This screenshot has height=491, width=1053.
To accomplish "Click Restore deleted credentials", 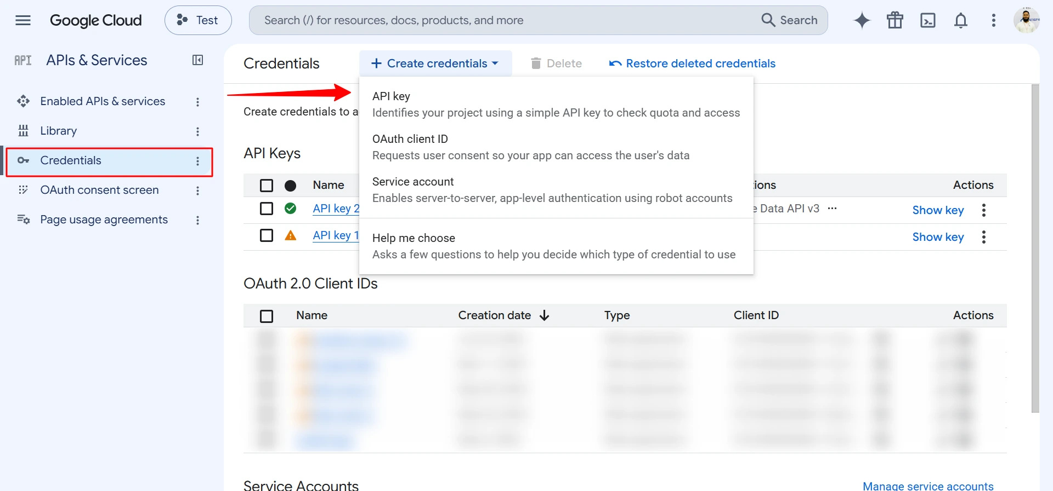I will 692,63.
